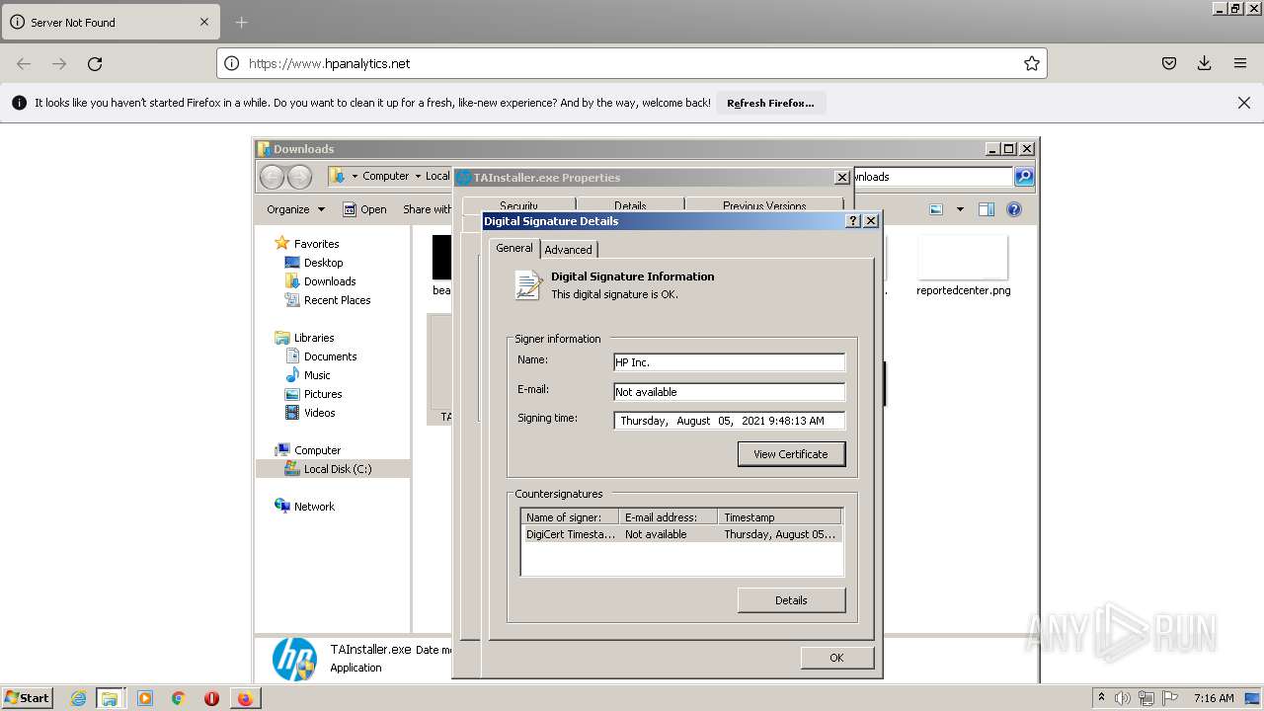
Task: Expand the Computer breadcrumb dropdown
Action: (x=418, y=176)
